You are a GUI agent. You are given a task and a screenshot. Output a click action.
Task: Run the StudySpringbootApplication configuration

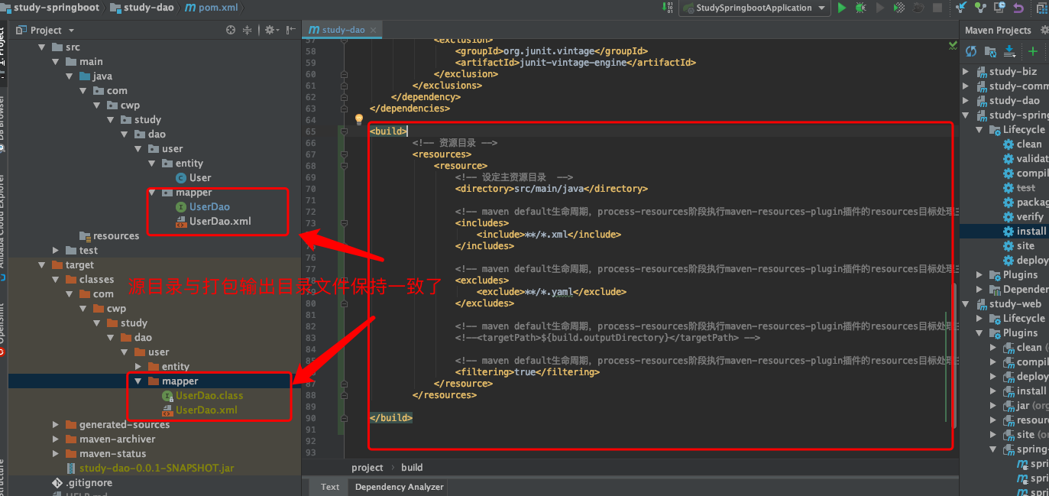click(842, 8)
